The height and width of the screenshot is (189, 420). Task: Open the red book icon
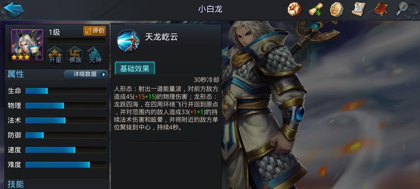click(380, 9)
